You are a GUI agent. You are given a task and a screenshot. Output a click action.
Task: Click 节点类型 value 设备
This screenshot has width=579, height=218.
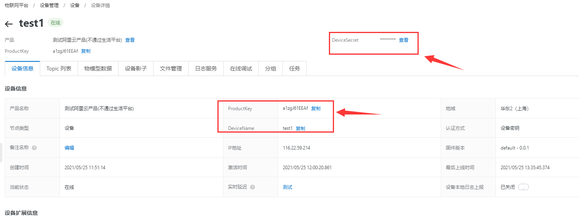[x=69, y=128]
